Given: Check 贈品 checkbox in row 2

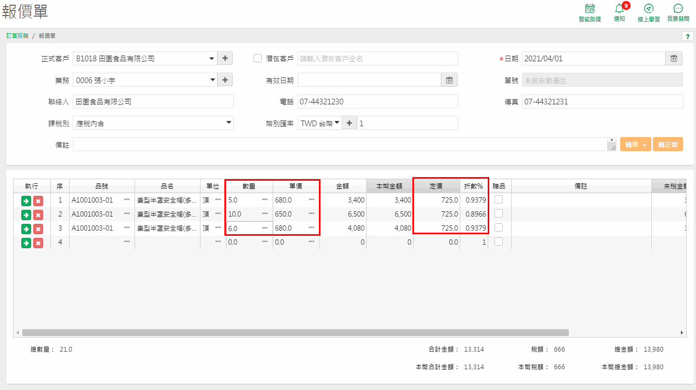Looking at the screenshot, I should pyautogui.click(x=499, y=213).
